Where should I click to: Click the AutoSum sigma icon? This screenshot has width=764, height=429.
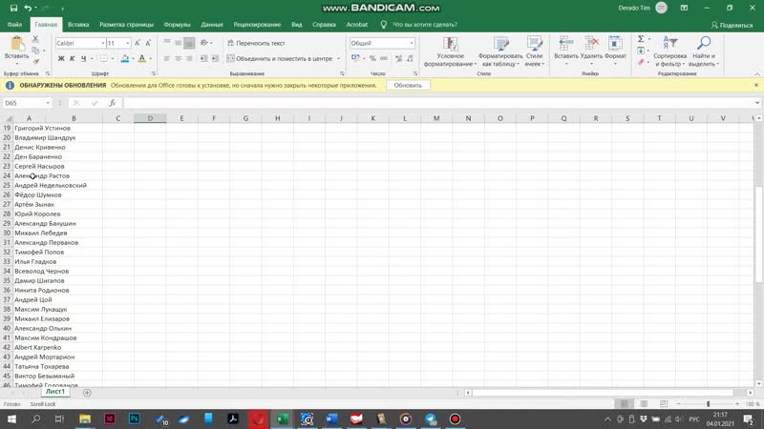pyautogui.click(x=641, y=40)
